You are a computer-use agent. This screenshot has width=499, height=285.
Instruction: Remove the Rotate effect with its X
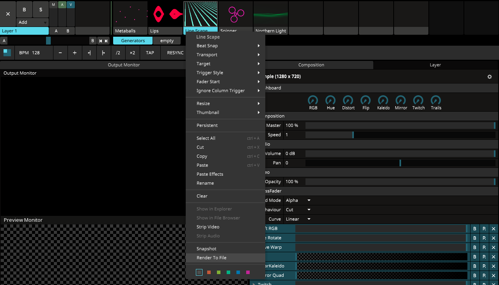pyautogui.click(x=494, y=238)
